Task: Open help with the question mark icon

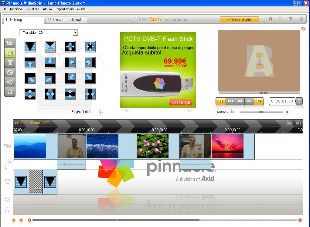Action: (290, 19)
